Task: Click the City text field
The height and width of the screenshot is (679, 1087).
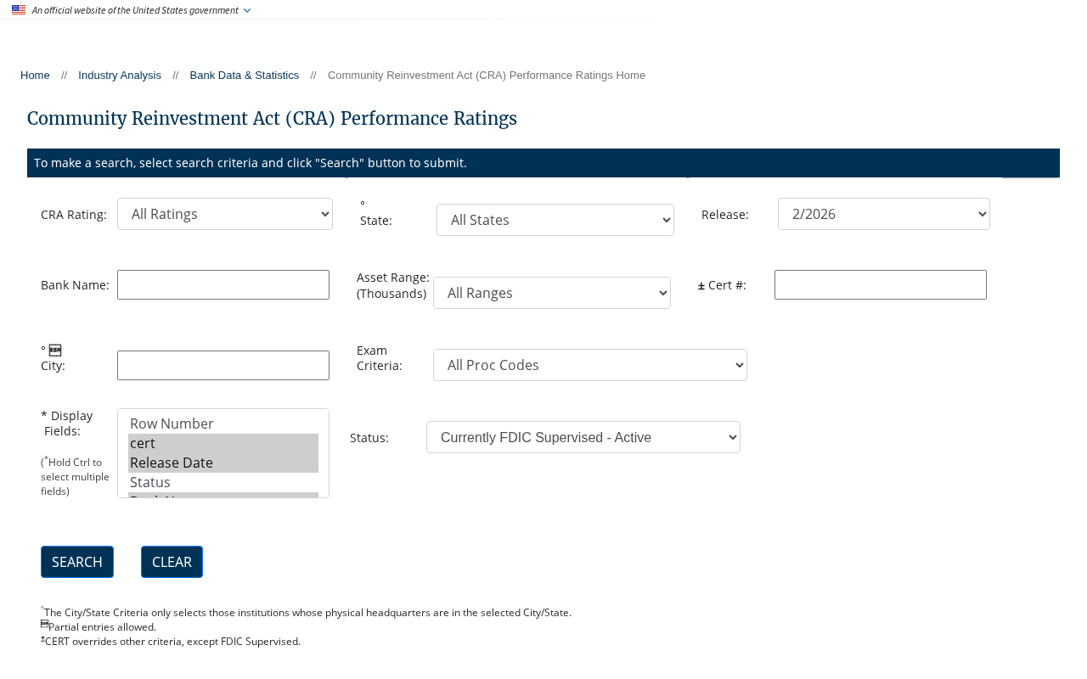Action: (223, 366)
